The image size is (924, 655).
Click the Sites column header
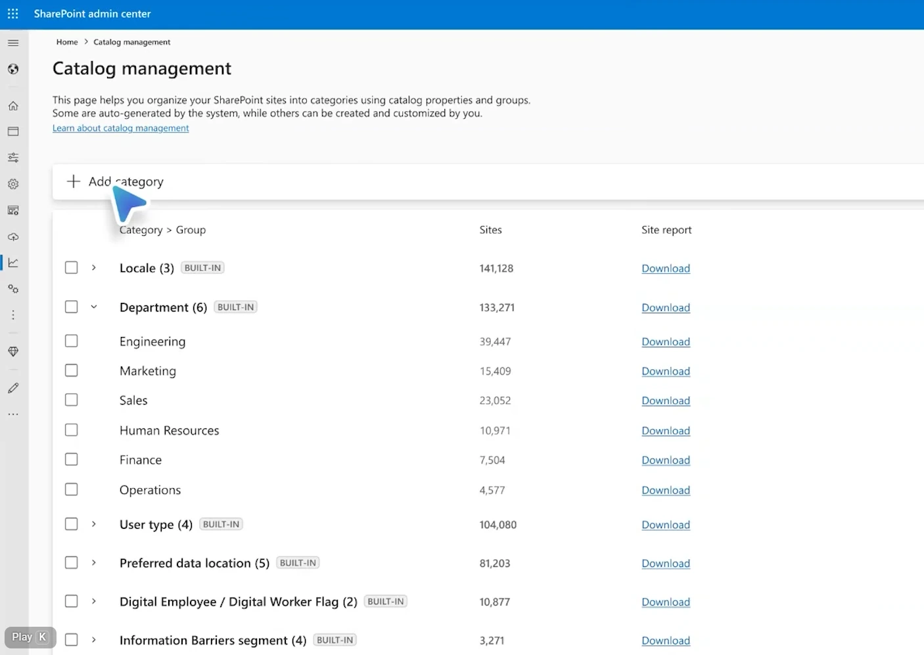click(x=491, y=230)
